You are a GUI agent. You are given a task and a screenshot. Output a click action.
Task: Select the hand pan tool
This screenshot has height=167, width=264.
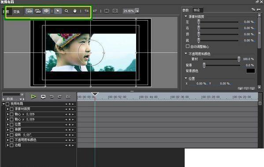click(75, 11)
